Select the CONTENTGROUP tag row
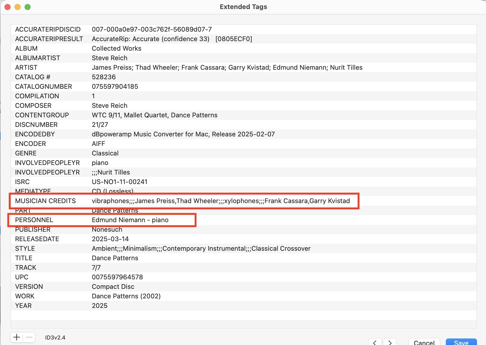 coord(42,115)
